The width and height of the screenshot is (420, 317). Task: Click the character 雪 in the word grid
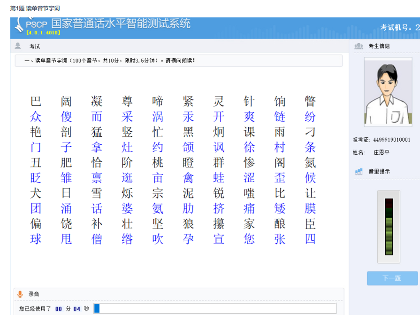point(97,193)
